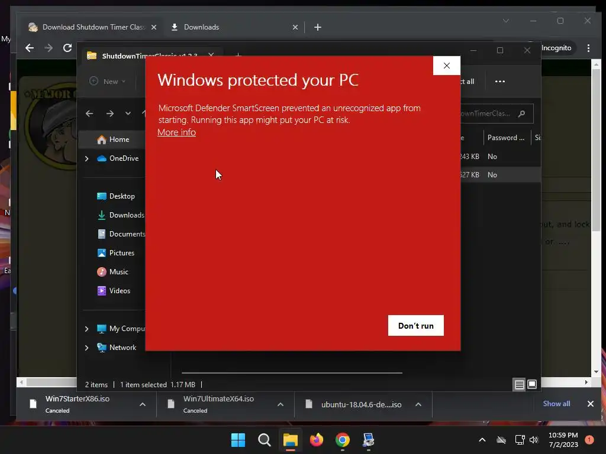Switch File Explorer to large thumbnails view

pos(532,384)
